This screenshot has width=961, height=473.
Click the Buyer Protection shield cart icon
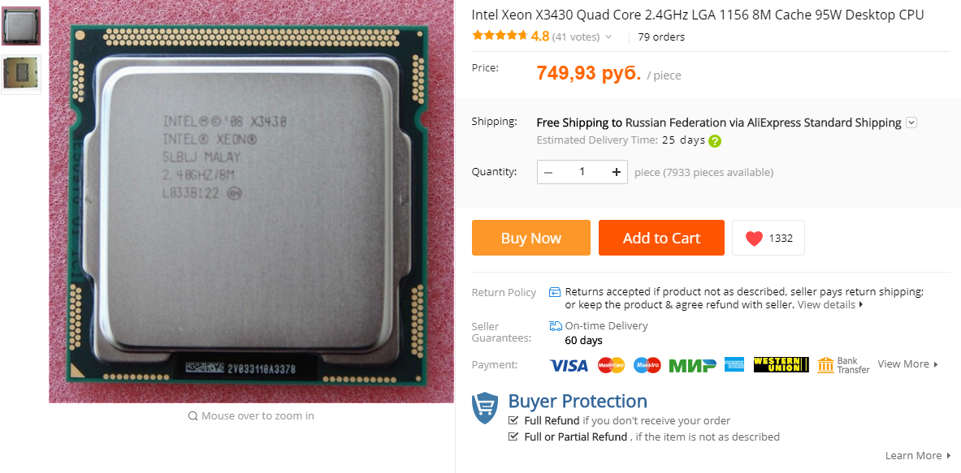pyautogui.click(x=485, y=408)
